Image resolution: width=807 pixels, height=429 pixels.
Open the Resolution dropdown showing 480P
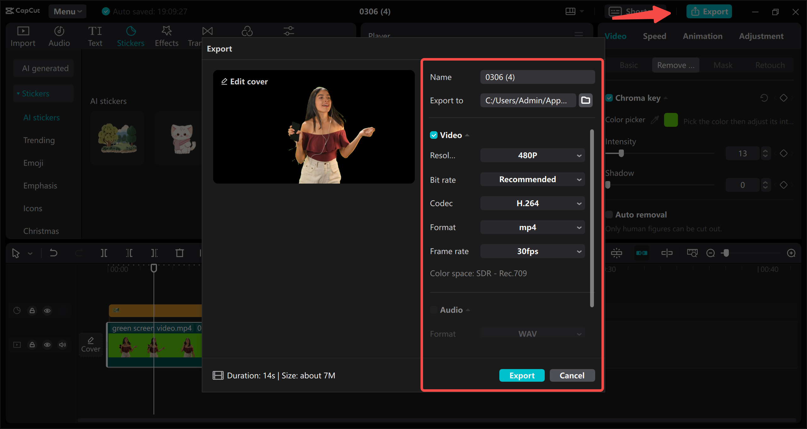(532, 155)
